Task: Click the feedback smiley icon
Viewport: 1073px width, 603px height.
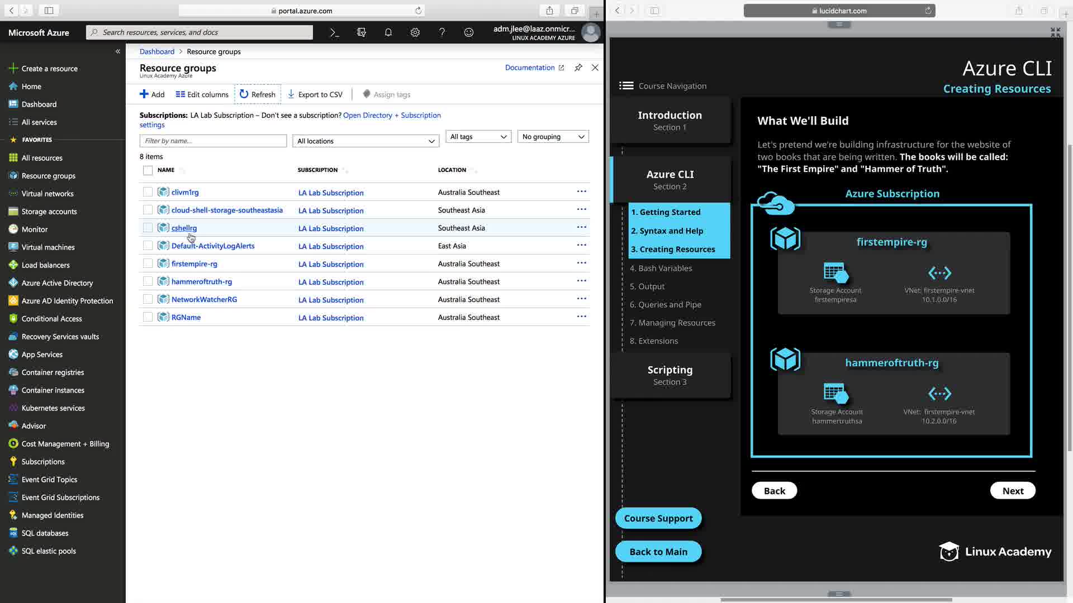Action: (x=468, y=32)
